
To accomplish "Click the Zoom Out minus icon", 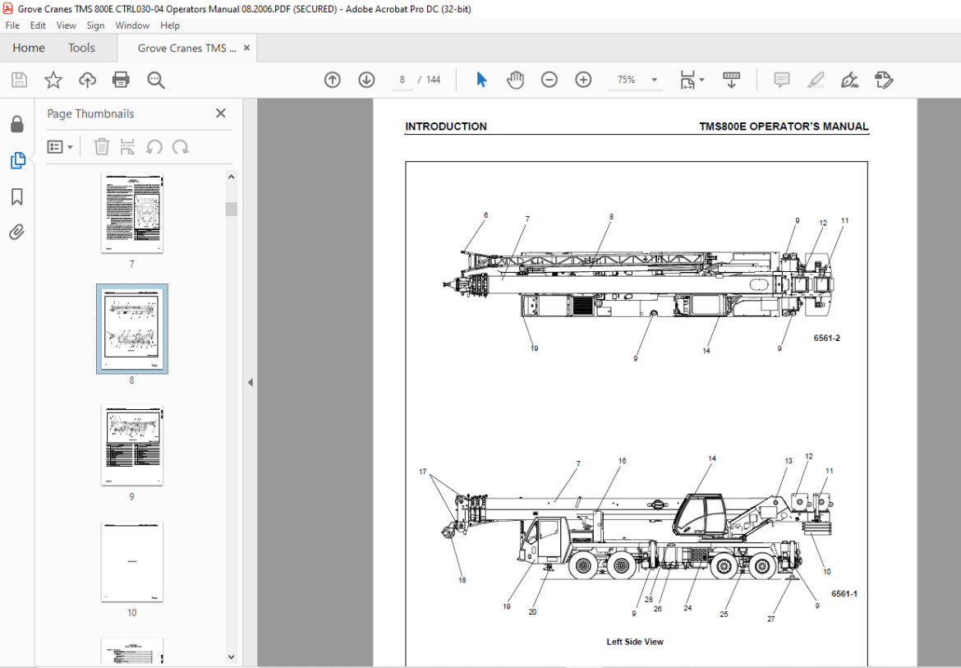I will [x=549, y=80].
